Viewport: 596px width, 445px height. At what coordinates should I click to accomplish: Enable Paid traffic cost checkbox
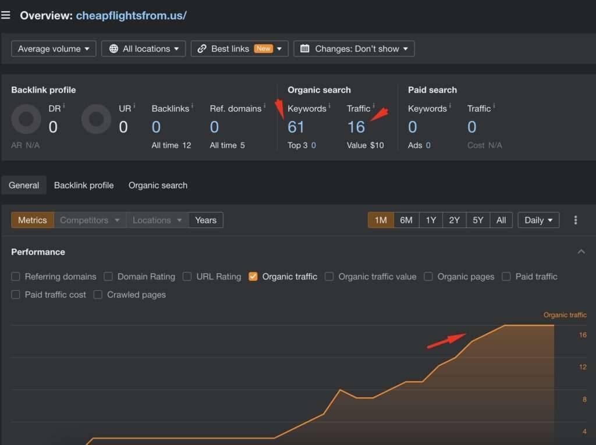click(16, 294)
